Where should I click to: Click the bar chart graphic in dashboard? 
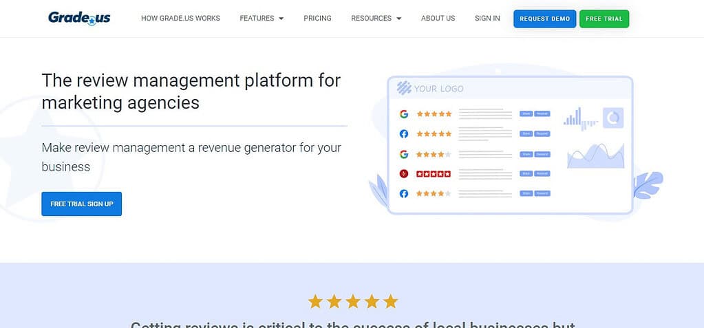point(581,118)
